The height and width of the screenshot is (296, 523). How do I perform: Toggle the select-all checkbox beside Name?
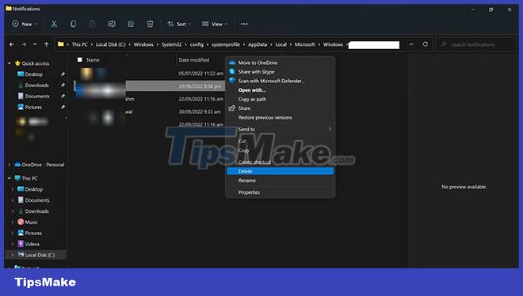pyautogui.click(x=80, y=60)
